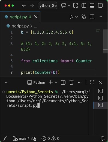This screenshot has width=108, height=142.
Task: Open terminal More Actions ellipsis
Action: [x=80, y=82]
